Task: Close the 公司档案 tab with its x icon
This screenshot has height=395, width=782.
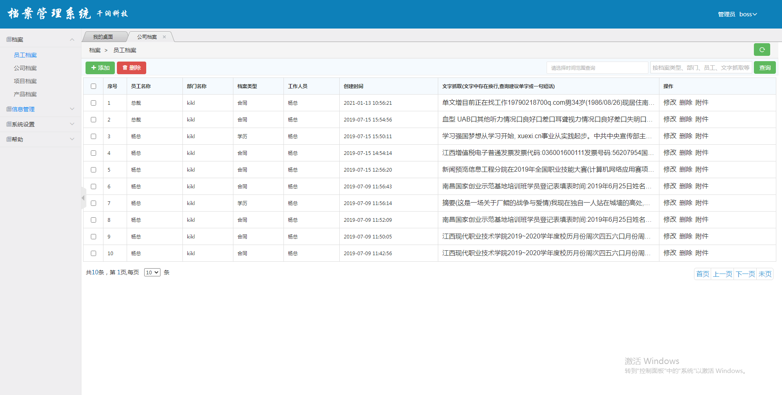Action: (164, 37)
